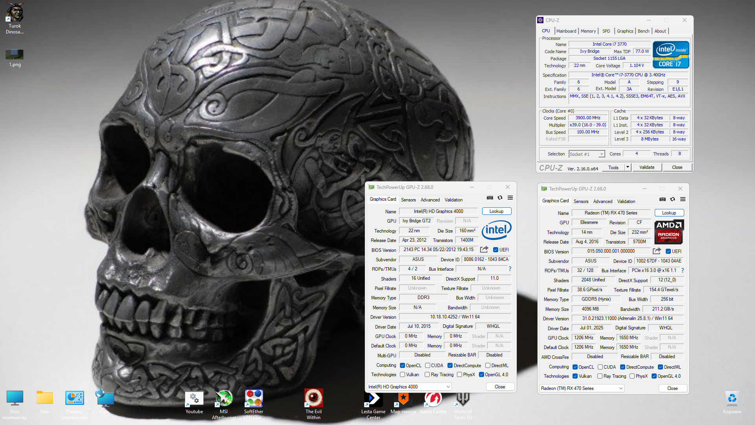Screen dimensions: 755x425
Task: Click the Lookup button in Intel GPU-Z
Action: (x=496, y=211)
